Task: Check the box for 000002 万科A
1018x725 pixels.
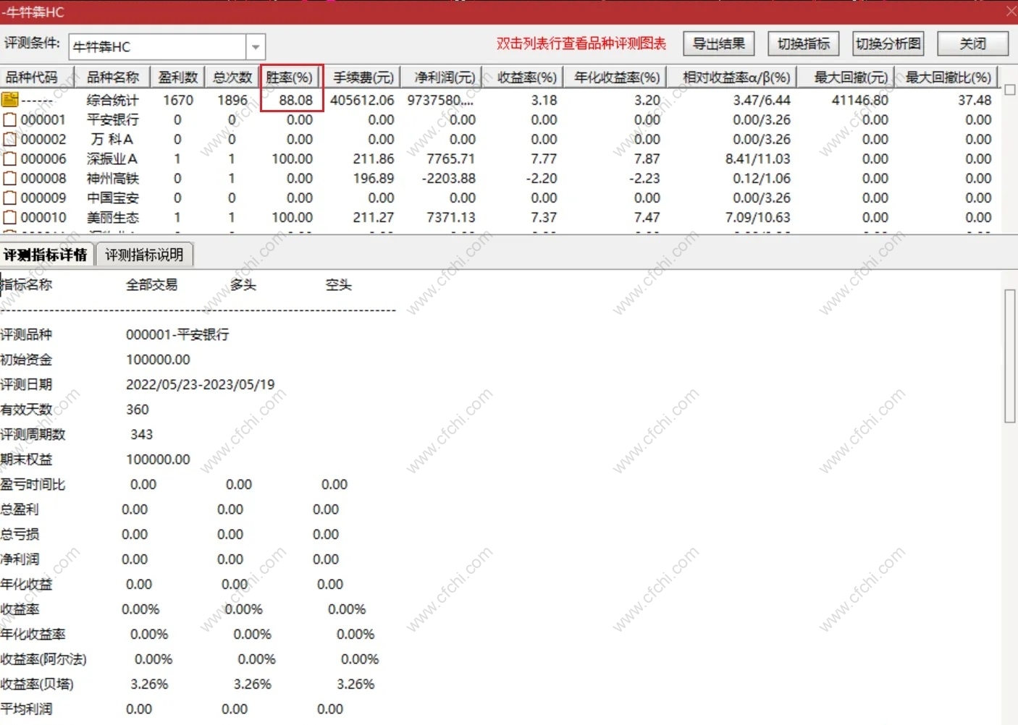Action: click(10, 139)
